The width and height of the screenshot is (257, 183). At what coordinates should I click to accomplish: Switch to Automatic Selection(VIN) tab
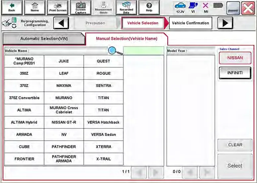[x=44, y=39]
